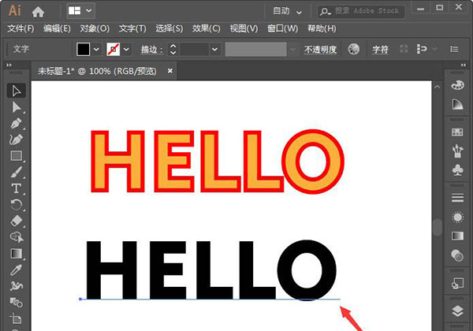Select the Eyedropper tool
This screenshot has width=473, height=331.
(x=17, y=270)
